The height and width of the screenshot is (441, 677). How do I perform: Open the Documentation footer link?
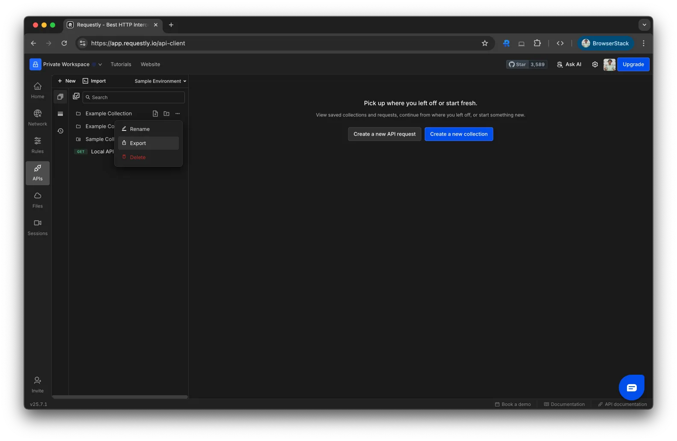[x=564, y=404]
